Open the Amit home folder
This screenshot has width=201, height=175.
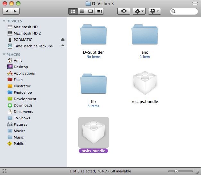[x=33, y=60]
